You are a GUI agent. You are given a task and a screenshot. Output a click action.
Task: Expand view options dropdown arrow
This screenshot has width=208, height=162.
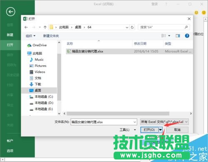(x=169, y=36)
